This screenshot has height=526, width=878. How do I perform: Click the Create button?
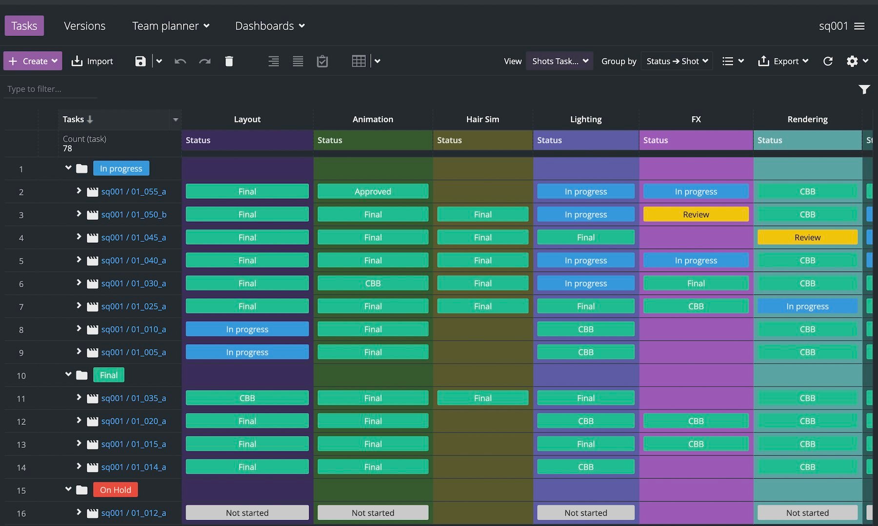click(x=33, y=61)
